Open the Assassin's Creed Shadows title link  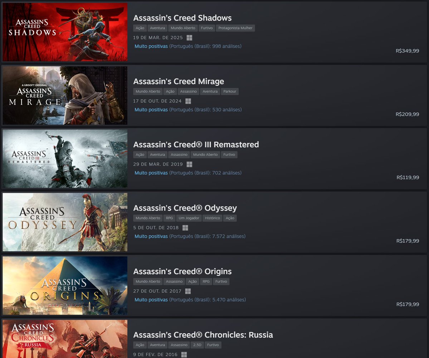click(182, 18)
